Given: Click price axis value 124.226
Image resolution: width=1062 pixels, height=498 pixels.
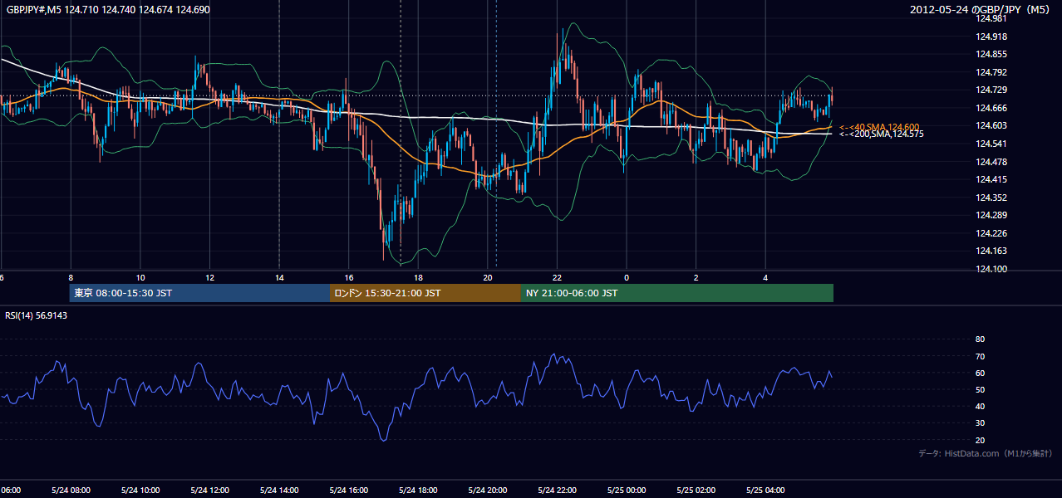Looking at the screenshot, I should click(x=991, y=233).
